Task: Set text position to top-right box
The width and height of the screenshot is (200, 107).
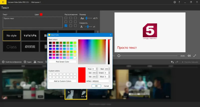Action: [x=75, y=18]
